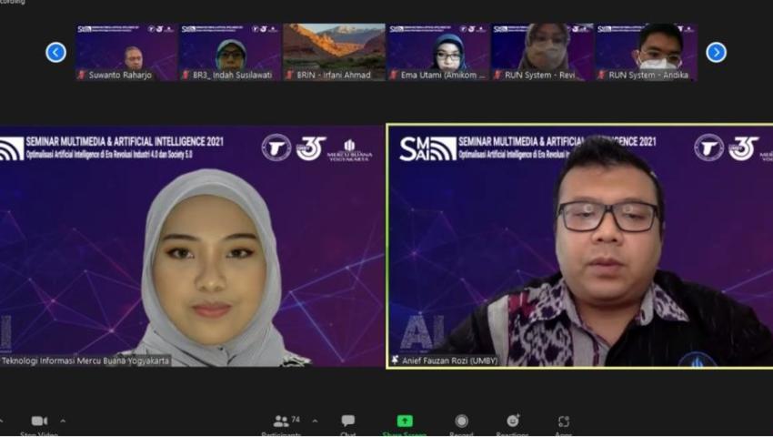
Task: Open the Participants panel icon
Action: (280, 422)
